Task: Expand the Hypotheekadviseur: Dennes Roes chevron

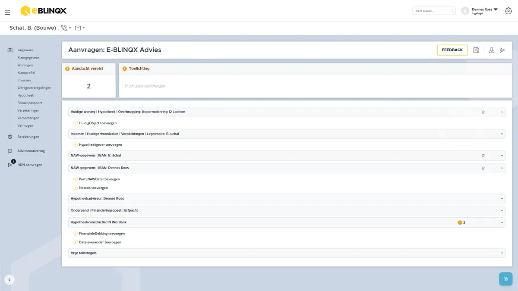Action: pyautogui.click(x=502, y=199)
